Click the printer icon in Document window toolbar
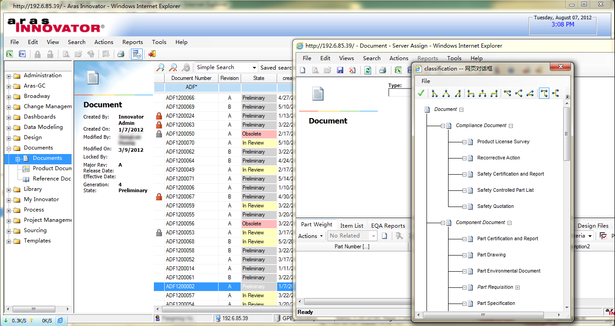The height and width of the screenshot is (326, 615). coord(382,70)
